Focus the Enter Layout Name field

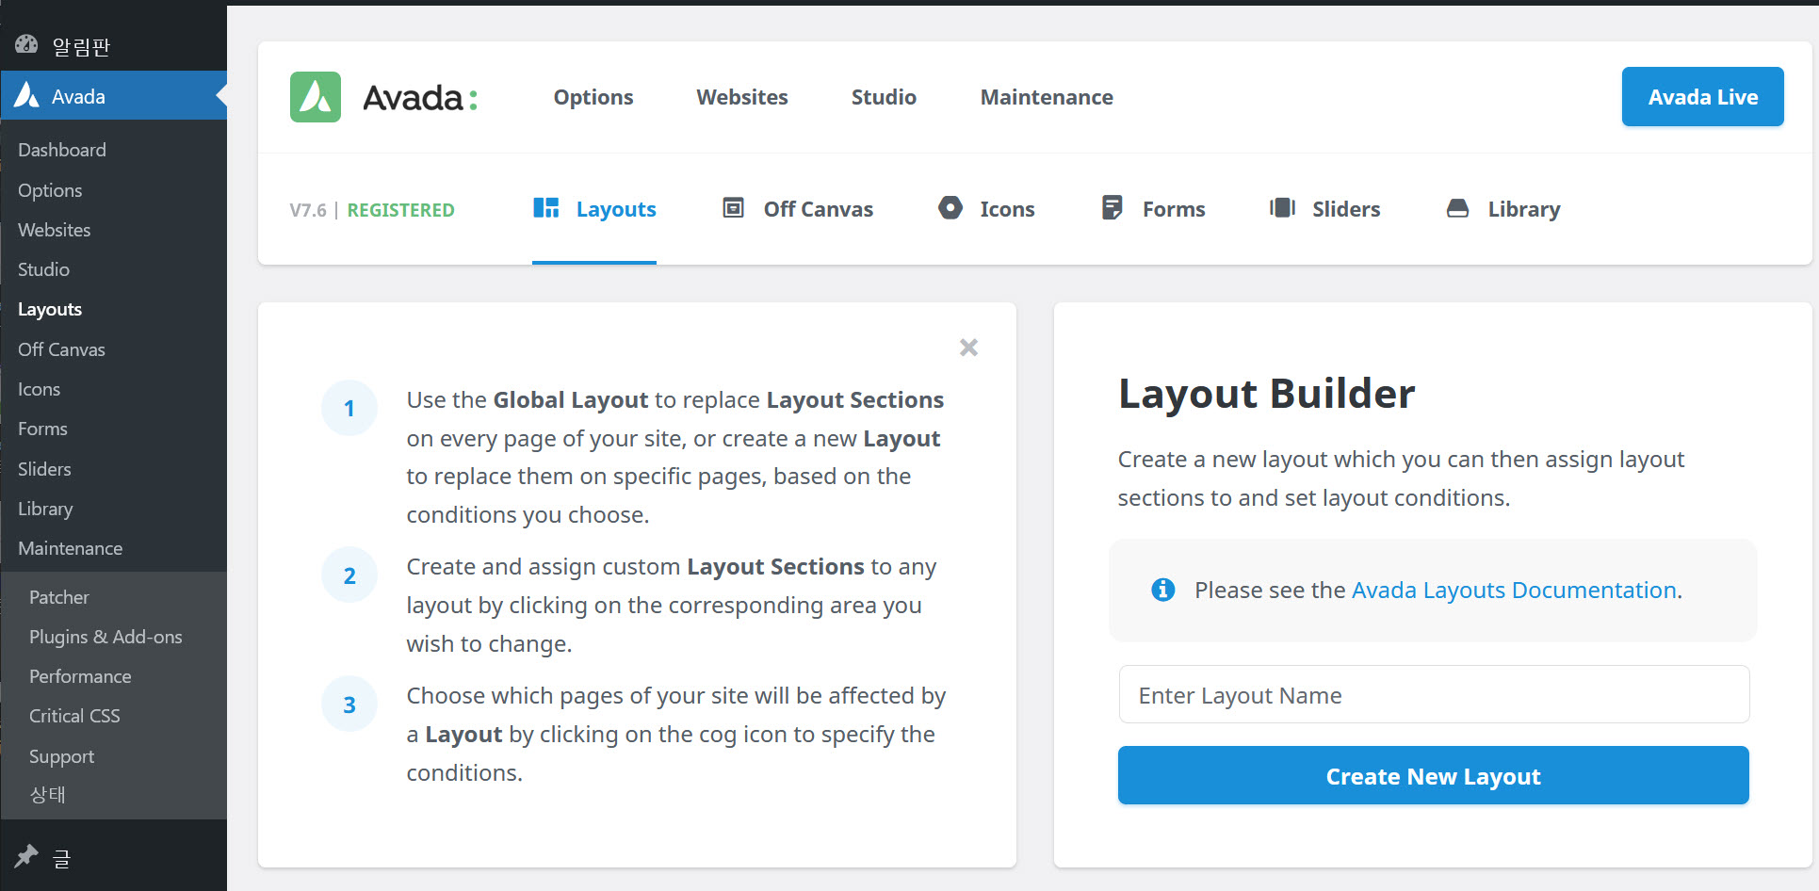pos(1434,695)
